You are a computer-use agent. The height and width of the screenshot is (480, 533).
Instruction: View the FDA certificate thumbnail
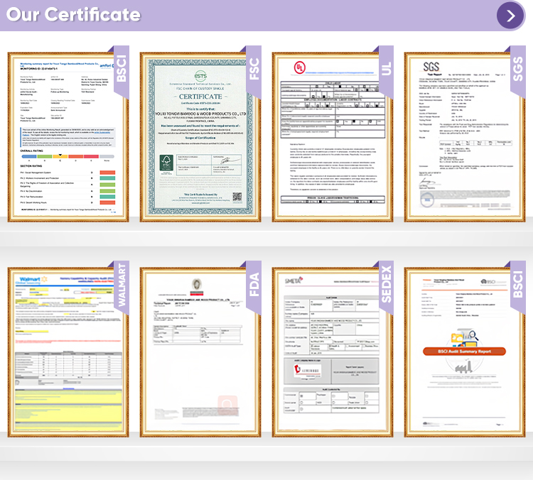[x=200, y=352]
